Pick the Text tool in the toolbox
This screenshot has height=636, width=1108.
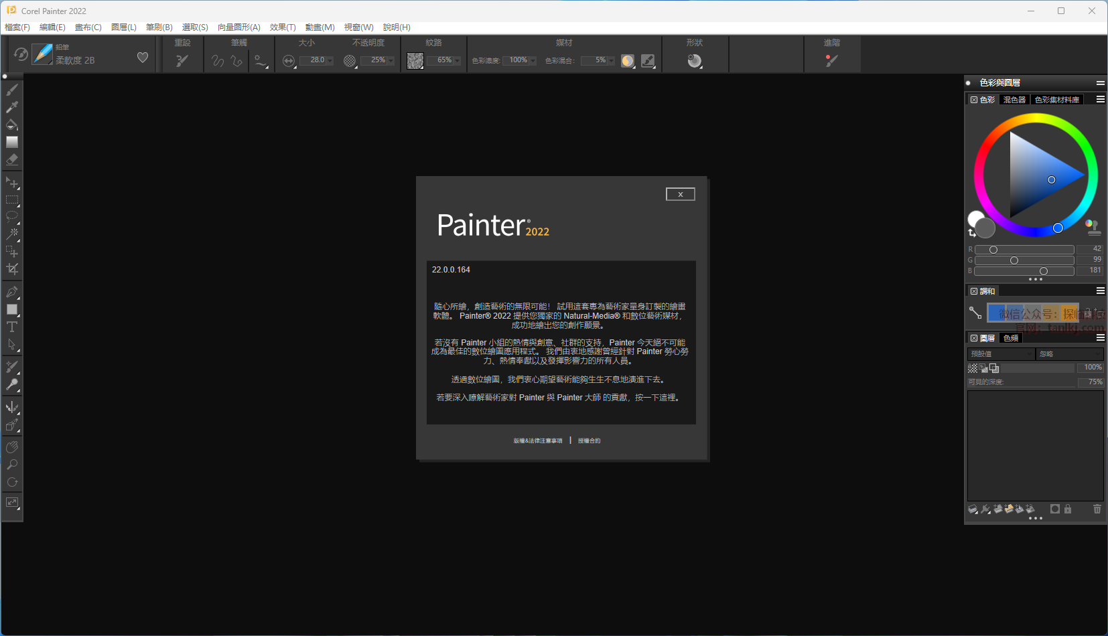12,327
